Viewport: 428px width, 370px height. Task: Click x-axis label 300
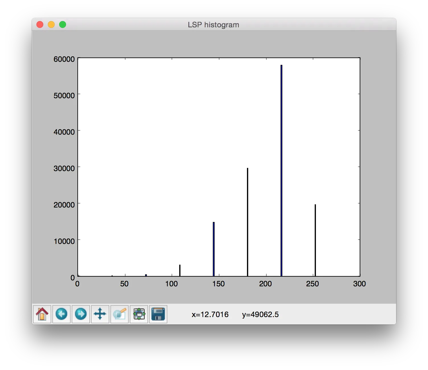point(359,284)
